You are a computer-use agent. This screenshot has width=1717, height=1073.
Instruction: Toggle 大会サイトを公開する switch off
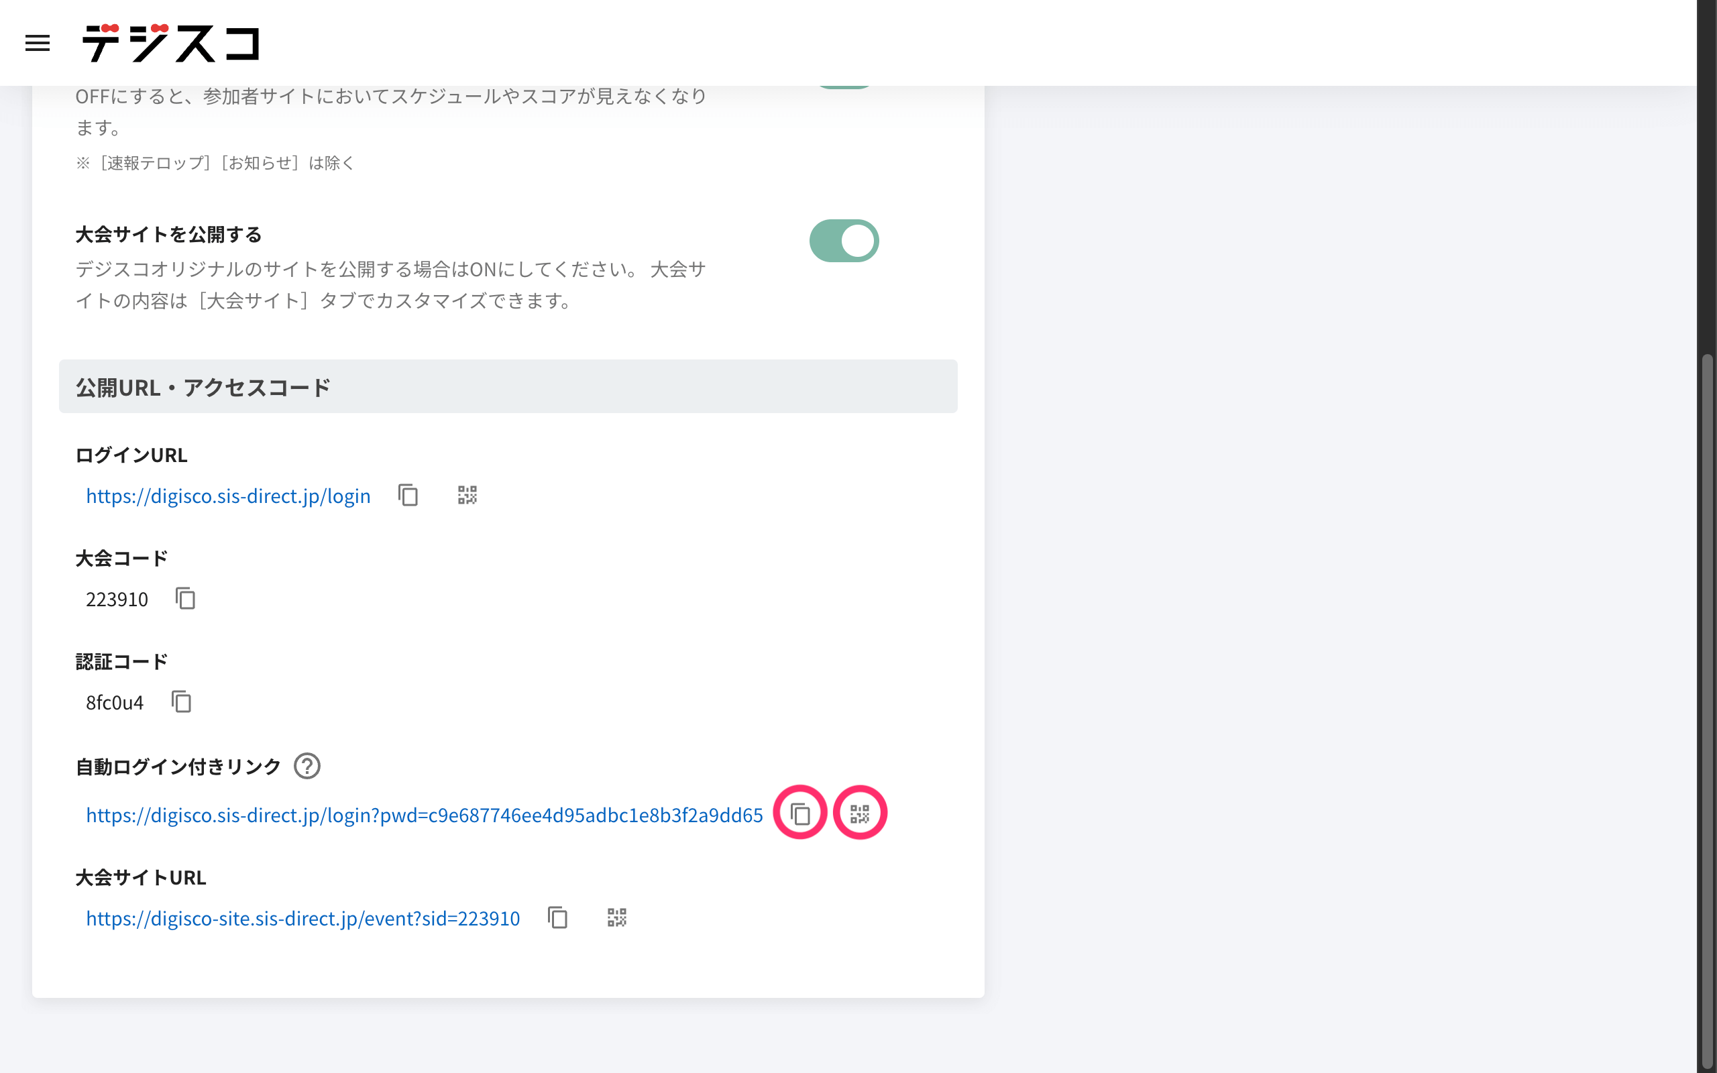click(844, 241)
